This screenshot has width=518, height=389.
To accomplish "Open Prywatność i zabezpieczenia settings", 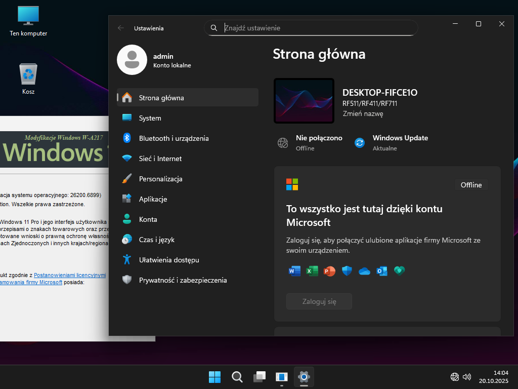I will click(183, 280).
